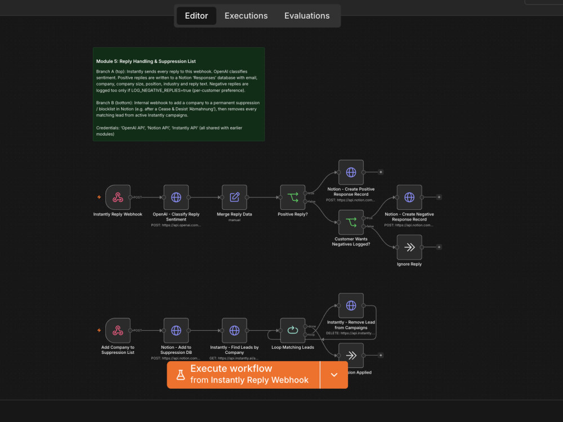563x422 pixels.
Task: Click the Customer Wants Negatives Logged? false output
Action: click(364, 226)
